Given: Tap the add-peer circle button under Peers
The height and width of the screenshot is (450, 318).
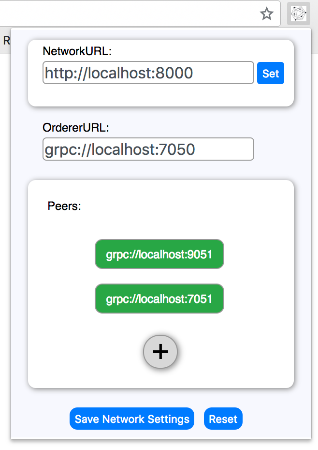Looking at the screenshot, I should [160, 352].
